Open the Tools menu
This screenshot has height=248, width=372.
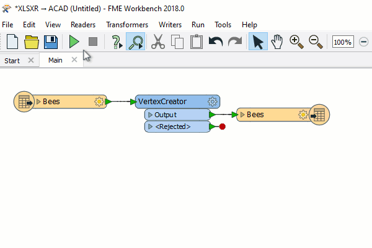click(223, 25)
